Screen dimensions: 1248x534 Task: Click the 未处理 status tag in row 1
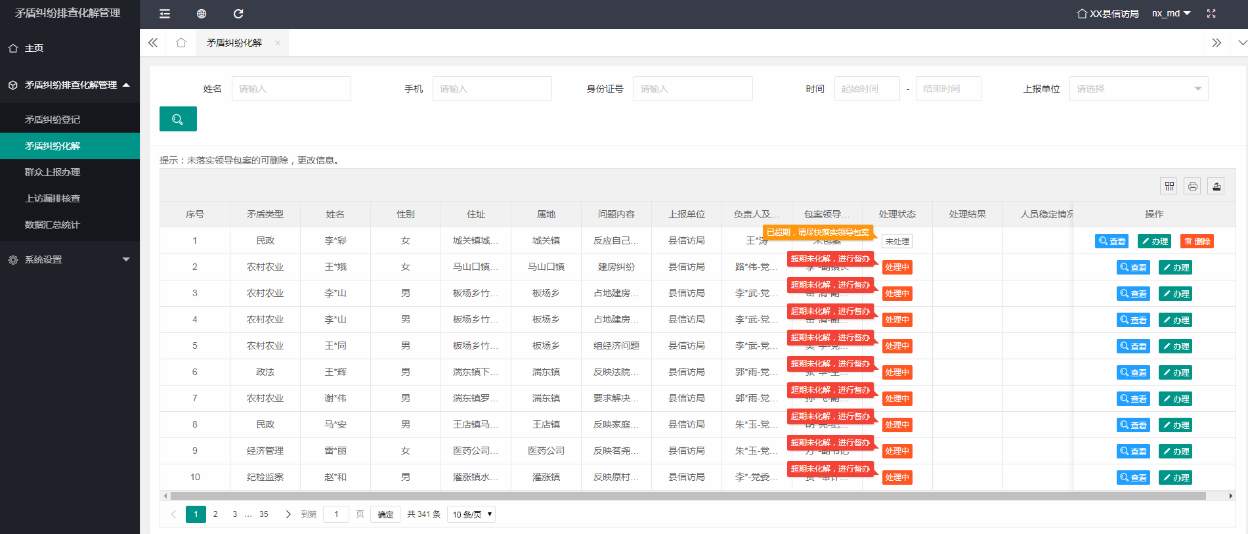coord(897,241)
